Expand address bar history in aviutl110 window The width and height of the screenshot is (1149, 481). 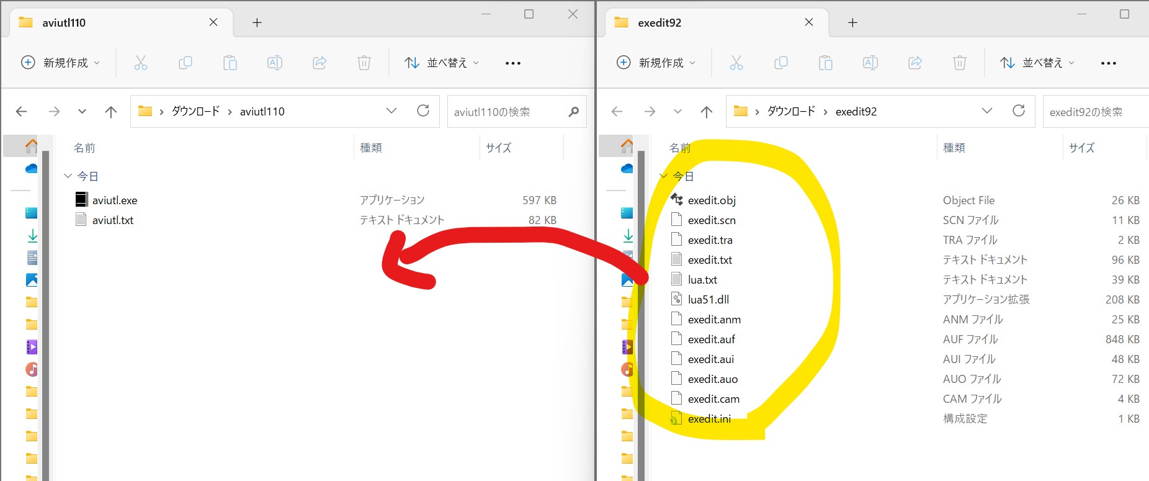[x=391, y=111]
